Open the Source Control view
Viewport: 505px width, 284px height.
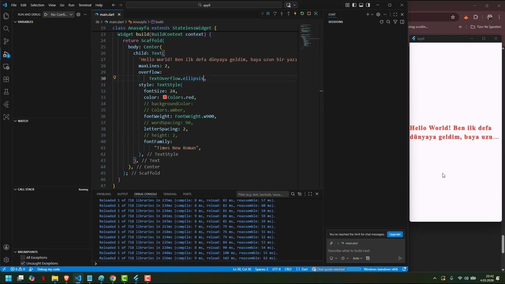pos(6,41)
